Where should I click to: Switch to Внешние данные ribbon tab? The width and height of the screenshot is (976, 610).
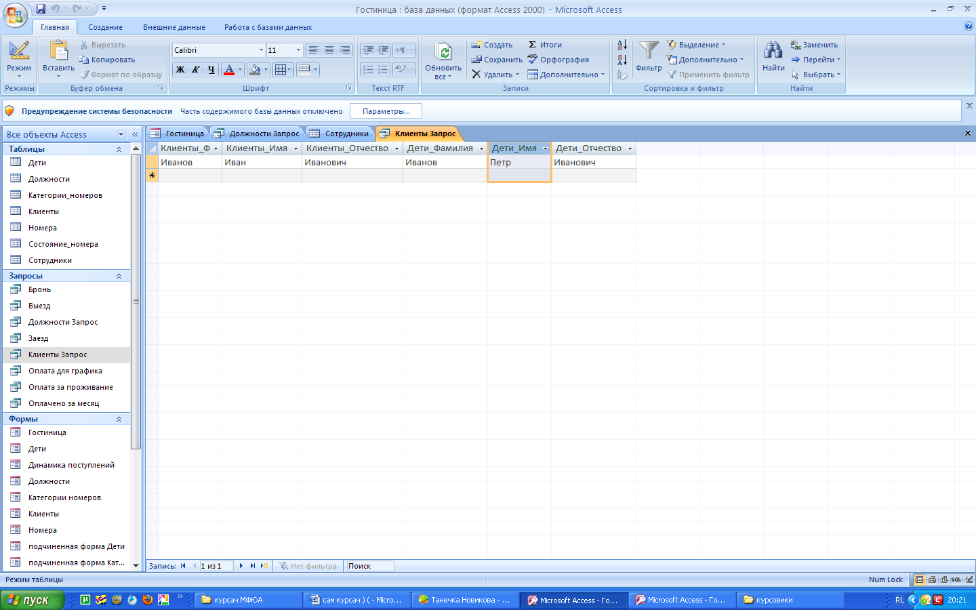click(174, 27)
